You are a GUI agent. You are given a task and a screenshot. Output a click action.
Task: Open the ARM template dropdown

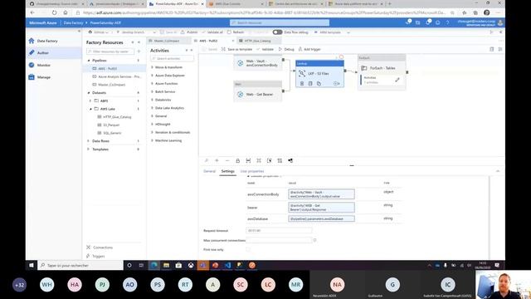point(332,32)
